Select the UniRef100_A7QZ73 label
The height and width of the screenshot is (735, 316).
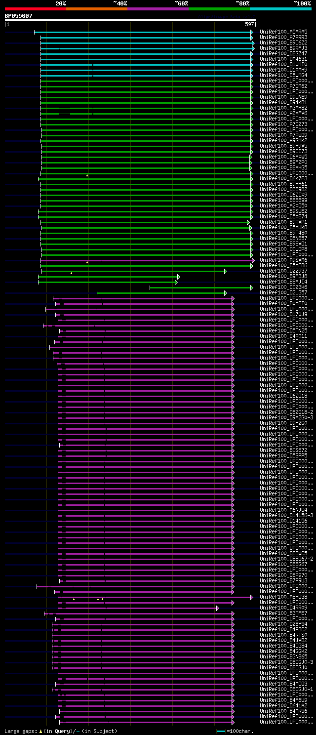(x=283, y=124)
